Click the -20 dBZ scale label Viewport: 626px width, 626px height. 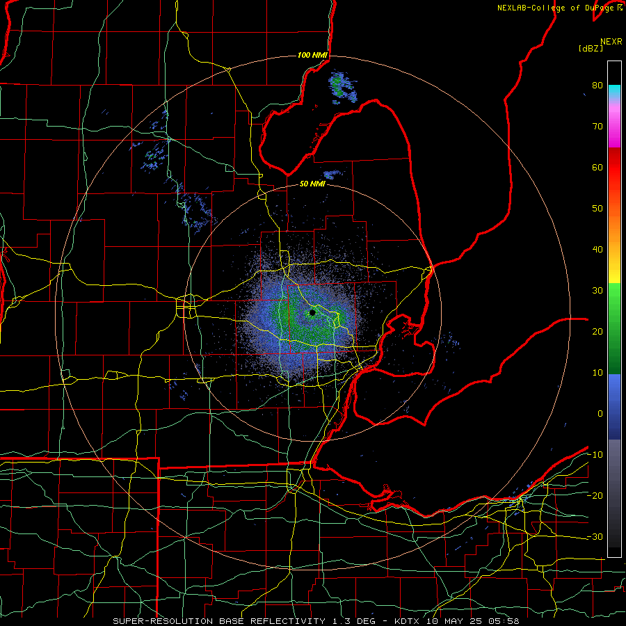[595, 496]
